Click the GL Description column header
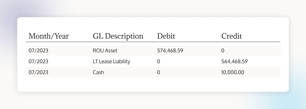Image resolution: width=306 pixels, height=109 pixels. click(x=118, y=36)
